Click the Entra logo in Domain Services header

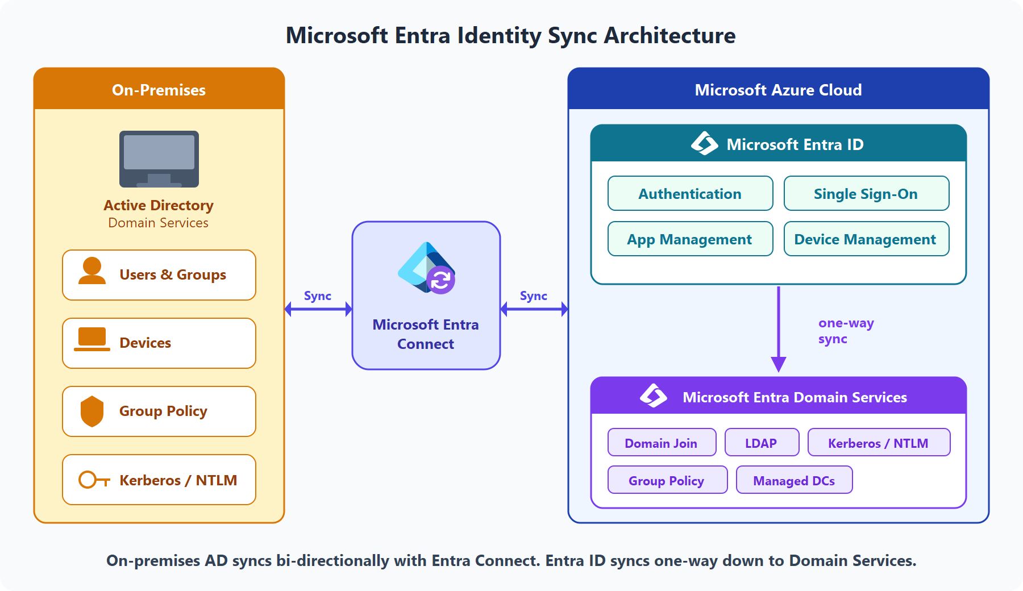654,396
